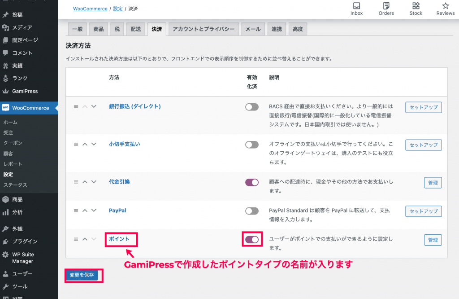The height and width of the screenshot is (299, 459).
Task: Move PayPal down with chevron arrow
Action: pos(94,211)
